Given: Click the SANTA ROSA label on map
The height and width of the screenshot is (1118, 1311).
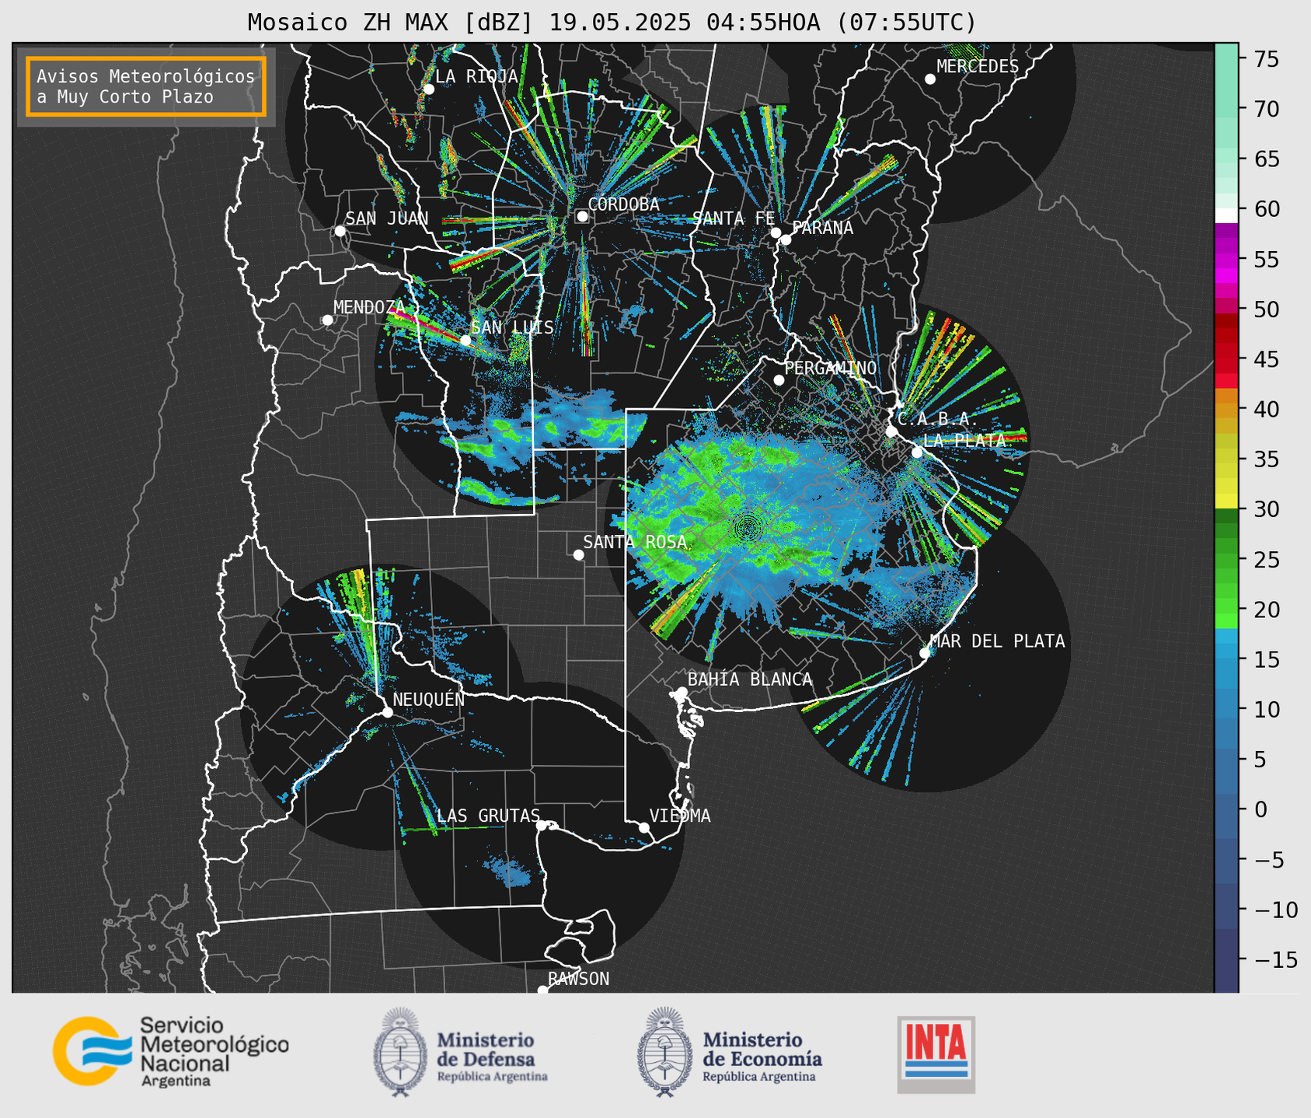Looking at the screenshot, I should 635,542.
